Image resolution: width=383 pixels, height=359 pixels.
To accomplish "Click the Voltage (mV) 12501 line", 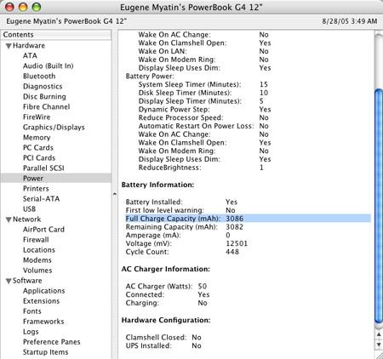I will pyautogui.click(x=186, y=243).
